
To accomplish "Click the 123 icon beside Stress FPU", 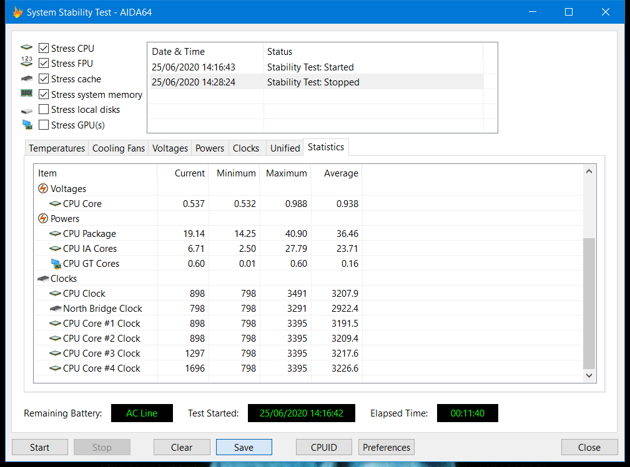I will click(x=26, y=61).
